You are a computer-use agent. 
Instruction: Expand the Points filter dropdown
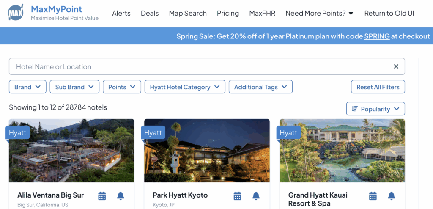122,87
